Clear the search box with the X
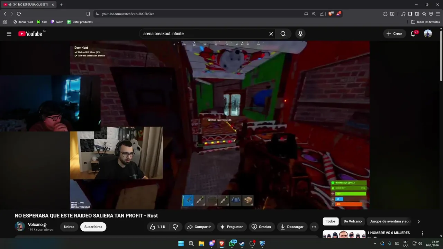Viewport: 443px width, 249px height. tap(271, 34)
